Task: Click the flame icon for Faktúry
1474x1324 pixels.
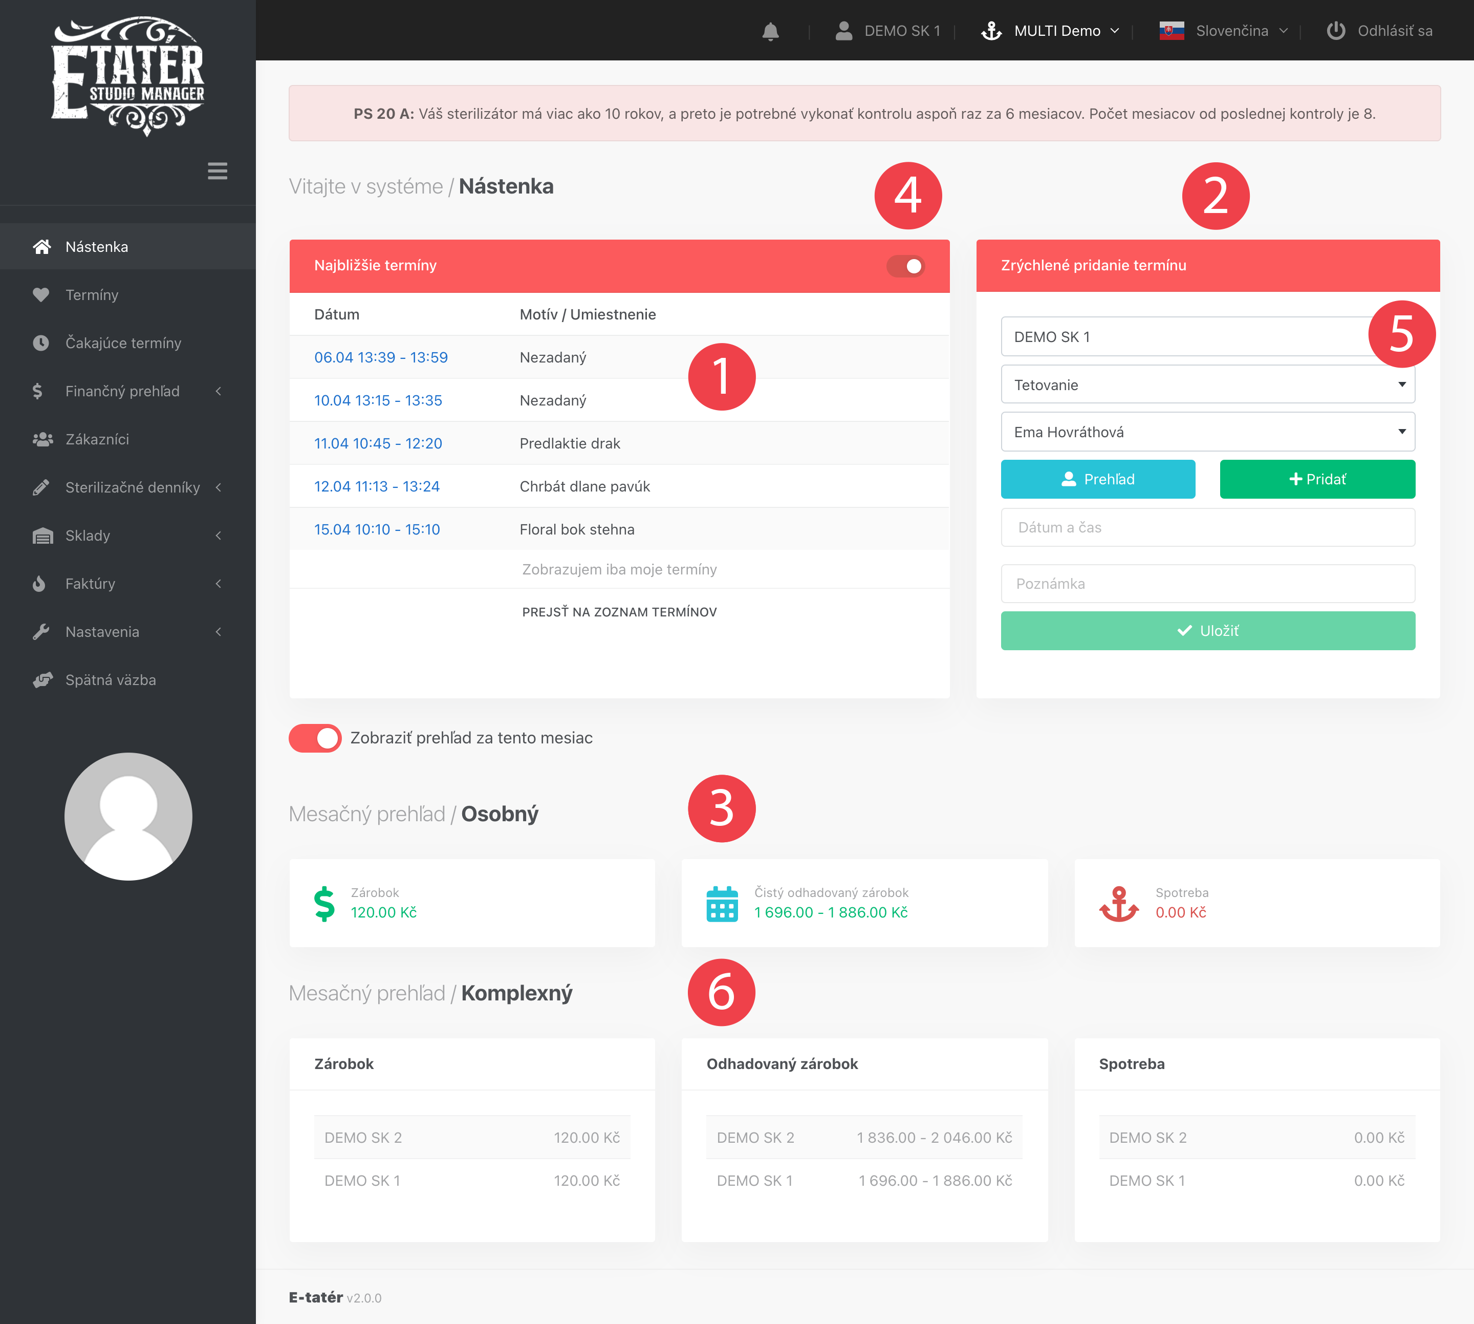Action: click(39, 584)
